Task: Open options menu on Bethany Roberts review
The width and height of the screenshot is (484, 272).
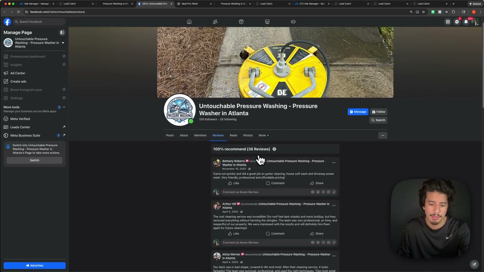Action: tap(334, 163)
